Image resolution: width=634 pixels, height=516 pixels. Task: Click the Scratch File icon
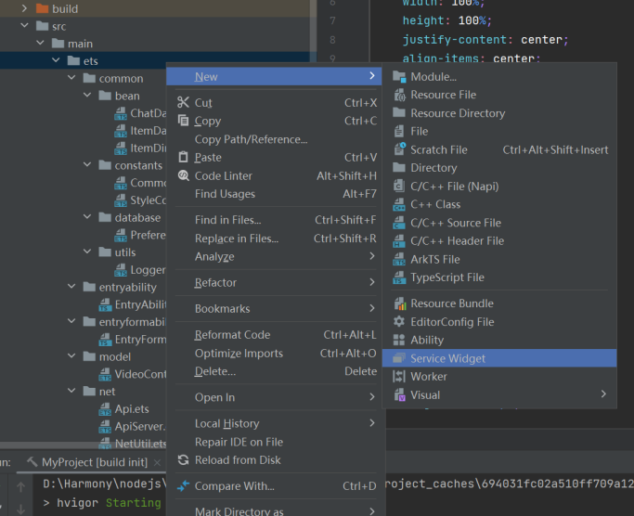tap(399, 149)
